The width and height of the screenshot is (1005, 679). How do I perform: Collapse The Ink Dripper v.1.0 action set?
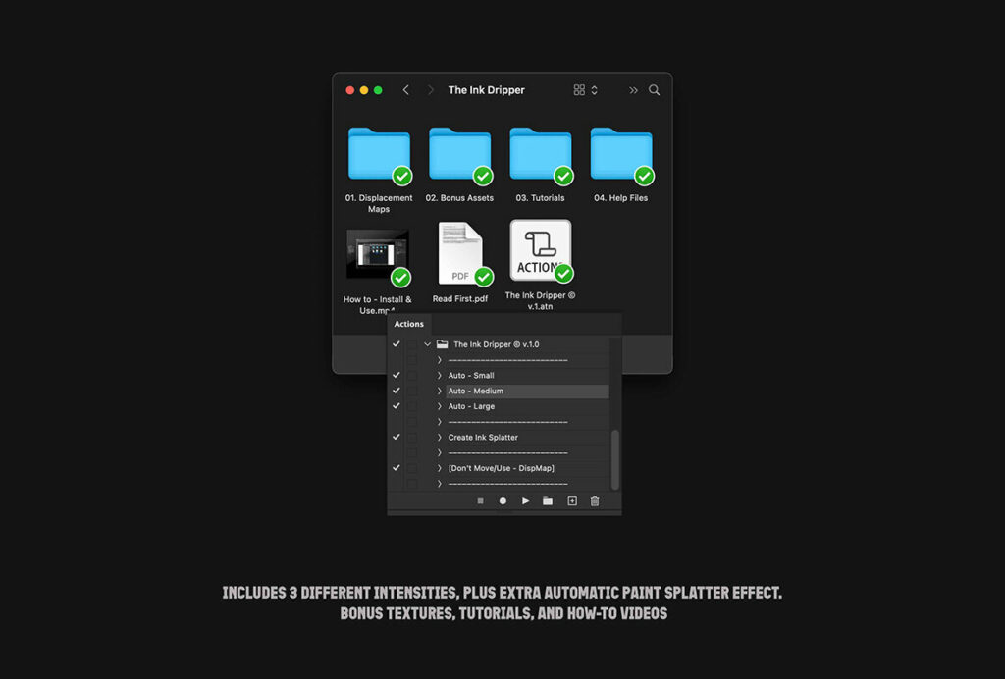coord(428,344)
